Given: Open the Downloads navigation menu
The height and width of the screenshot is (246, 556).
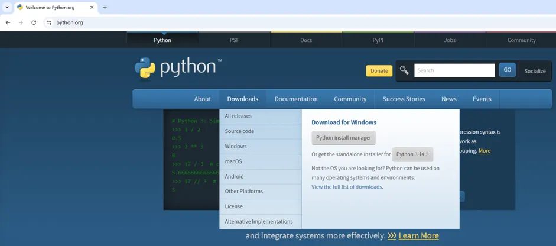Looking at the screenshot, I should (x=243, y=99).
